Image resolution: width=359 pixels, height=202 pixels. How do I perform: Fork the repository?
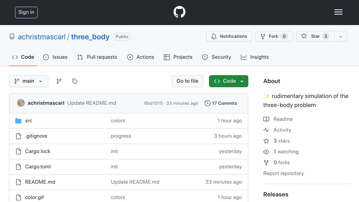[274, 36]
